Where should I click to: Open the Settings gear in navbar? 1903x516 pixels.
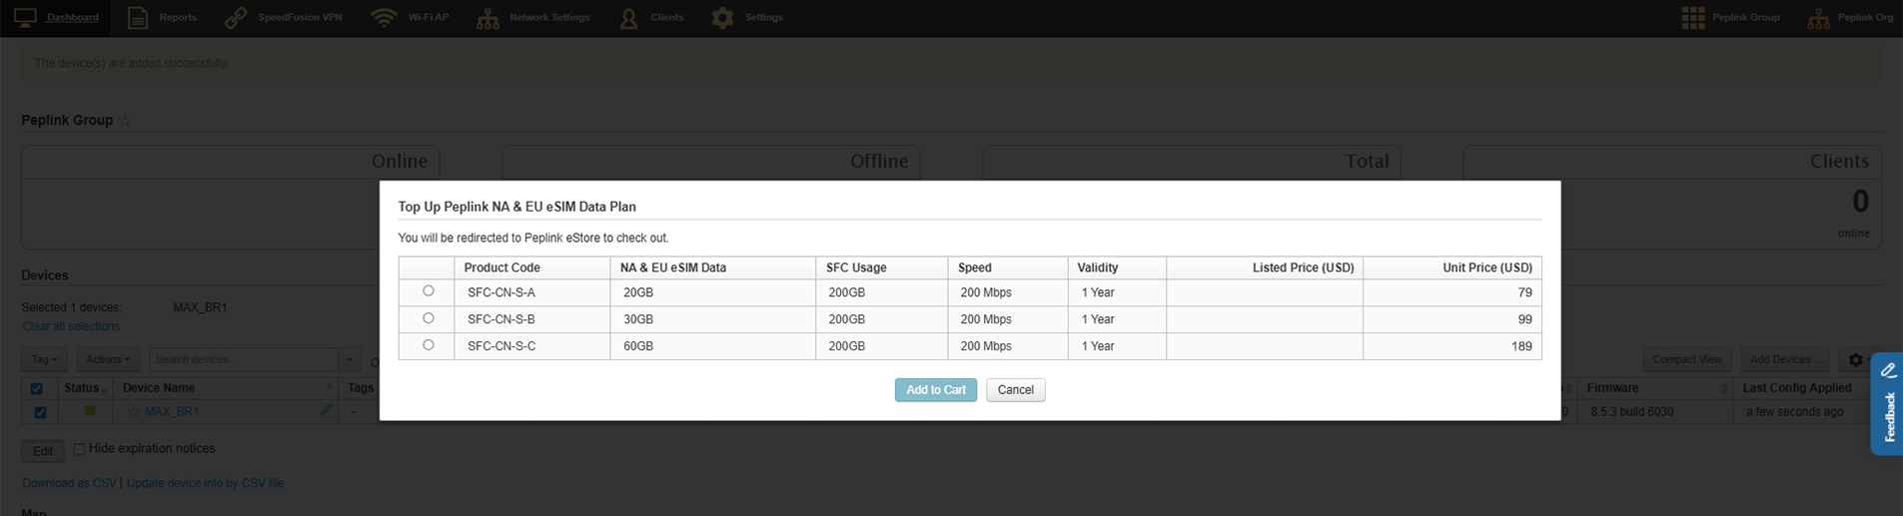pyautogui.click(x=722, y=18)
